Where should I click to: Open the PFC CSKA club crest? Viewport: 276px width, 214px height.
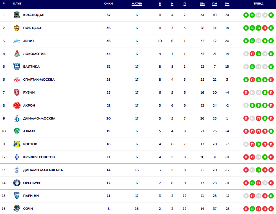pyautogui.click(x=17, y=28)
